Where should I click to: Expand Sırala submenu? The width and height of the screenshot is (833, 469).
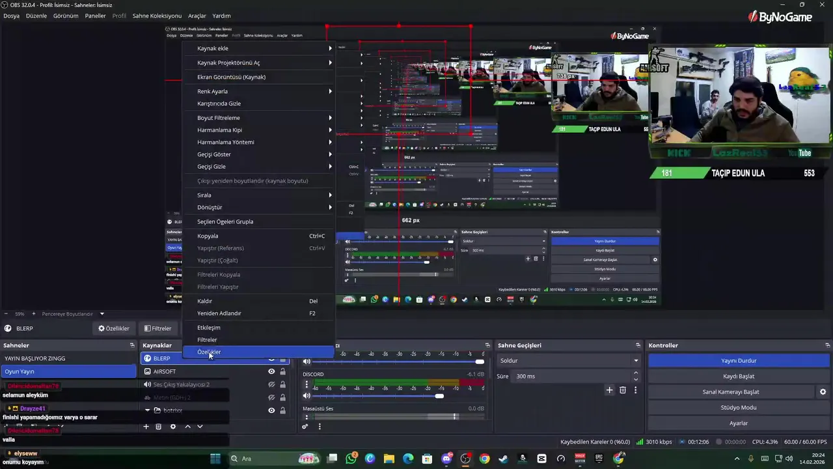(259, 195)
